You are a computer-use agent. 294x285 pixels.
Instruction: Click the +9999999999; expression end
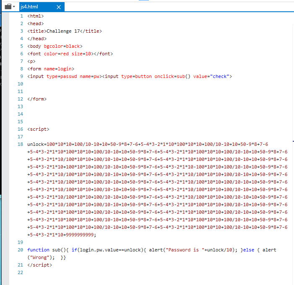coord(80,235)
